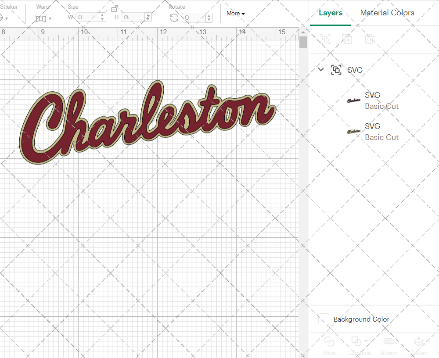Open the Material Colors tab
439x358 pixels.
pos(387,13)
